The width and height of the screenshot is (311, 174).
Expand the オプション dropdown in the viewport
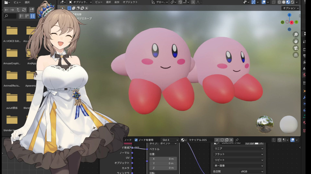click(x=290, y=8)
